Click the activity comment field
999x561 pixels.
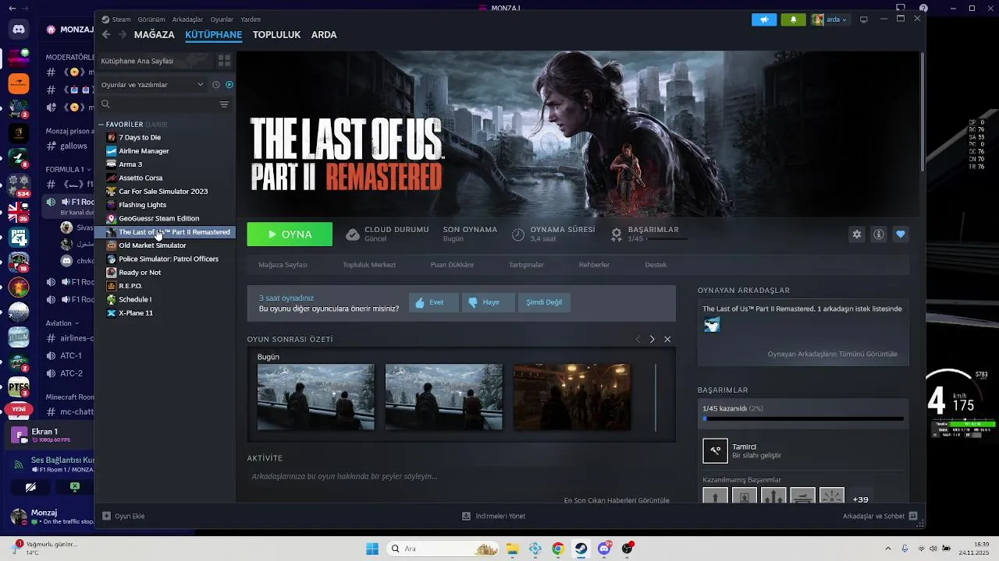tap(460, 476)
